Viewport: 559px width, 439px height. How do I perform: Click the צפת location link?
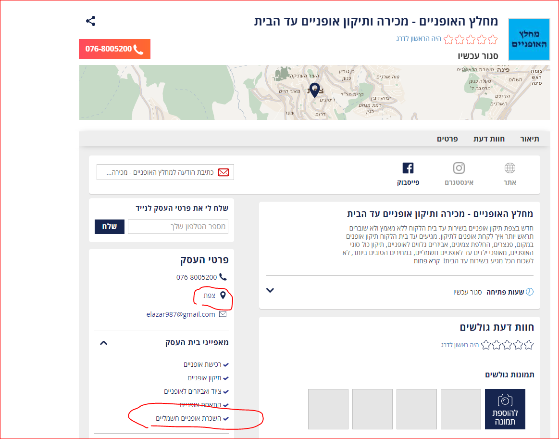[209, 296]
